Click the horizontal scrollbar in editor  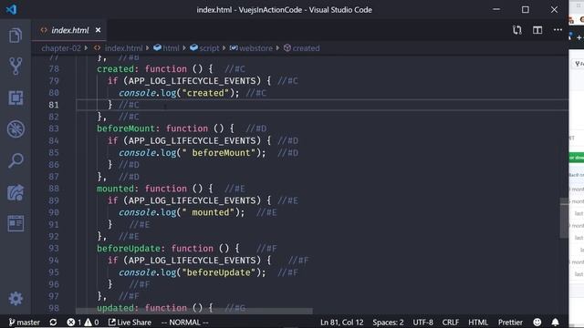click(x=194, y=311)
